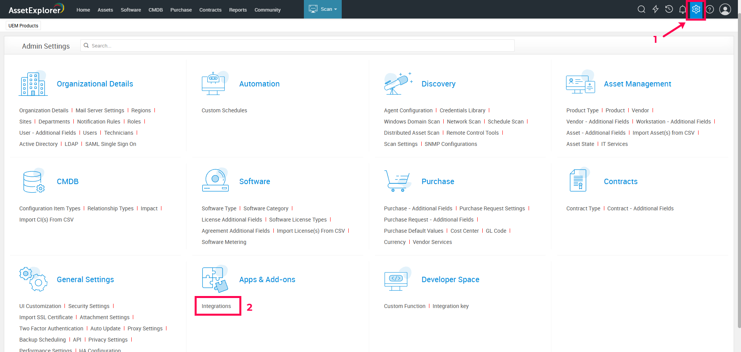
Task: Open the help question mark icon
Action: coord(710,9)
